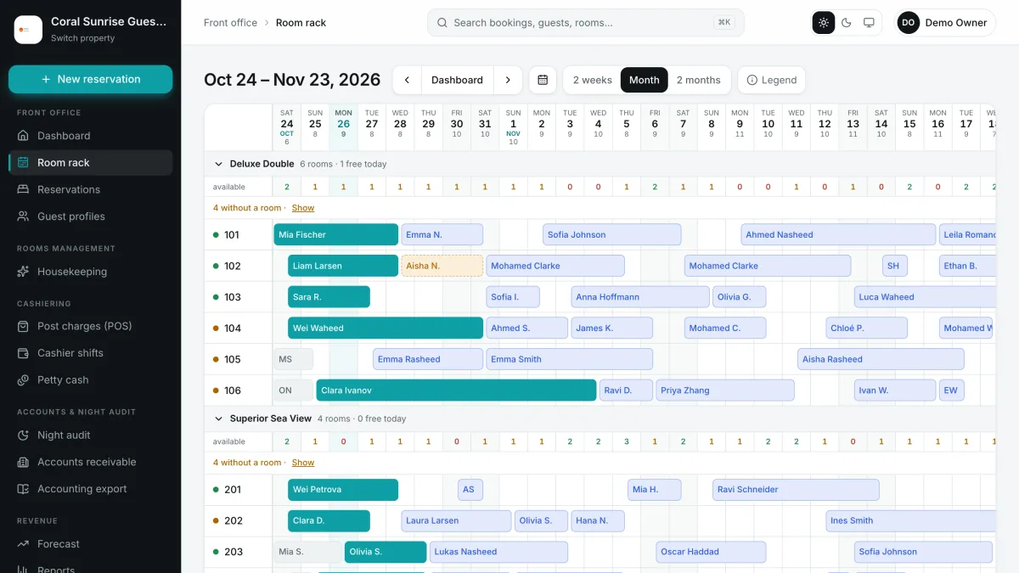Open Mia Fischer booking in room 101
Image resolution: width=1019 pixels, height=573 pixels.
point(336,234)
